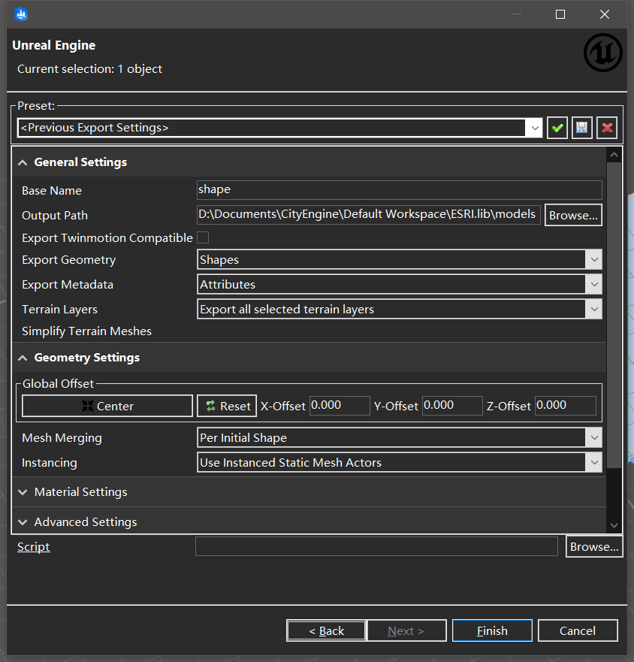Center the global offset
This screenshot has height=662, width=634.
(x=107, y=406)
